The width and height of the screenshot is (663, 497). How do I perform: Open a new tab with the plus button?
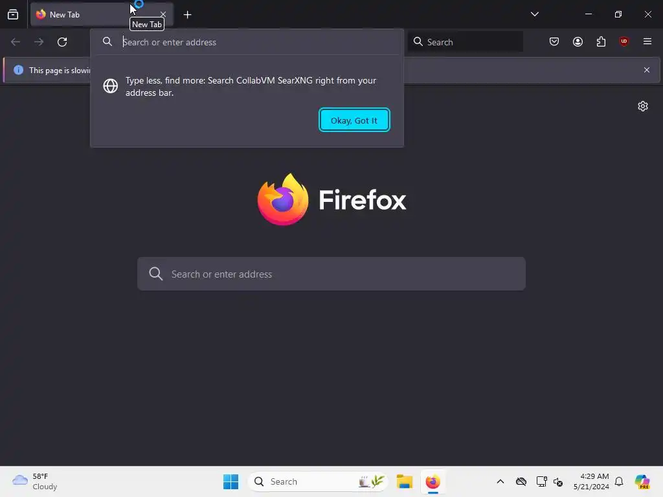[x=187, y=15]
